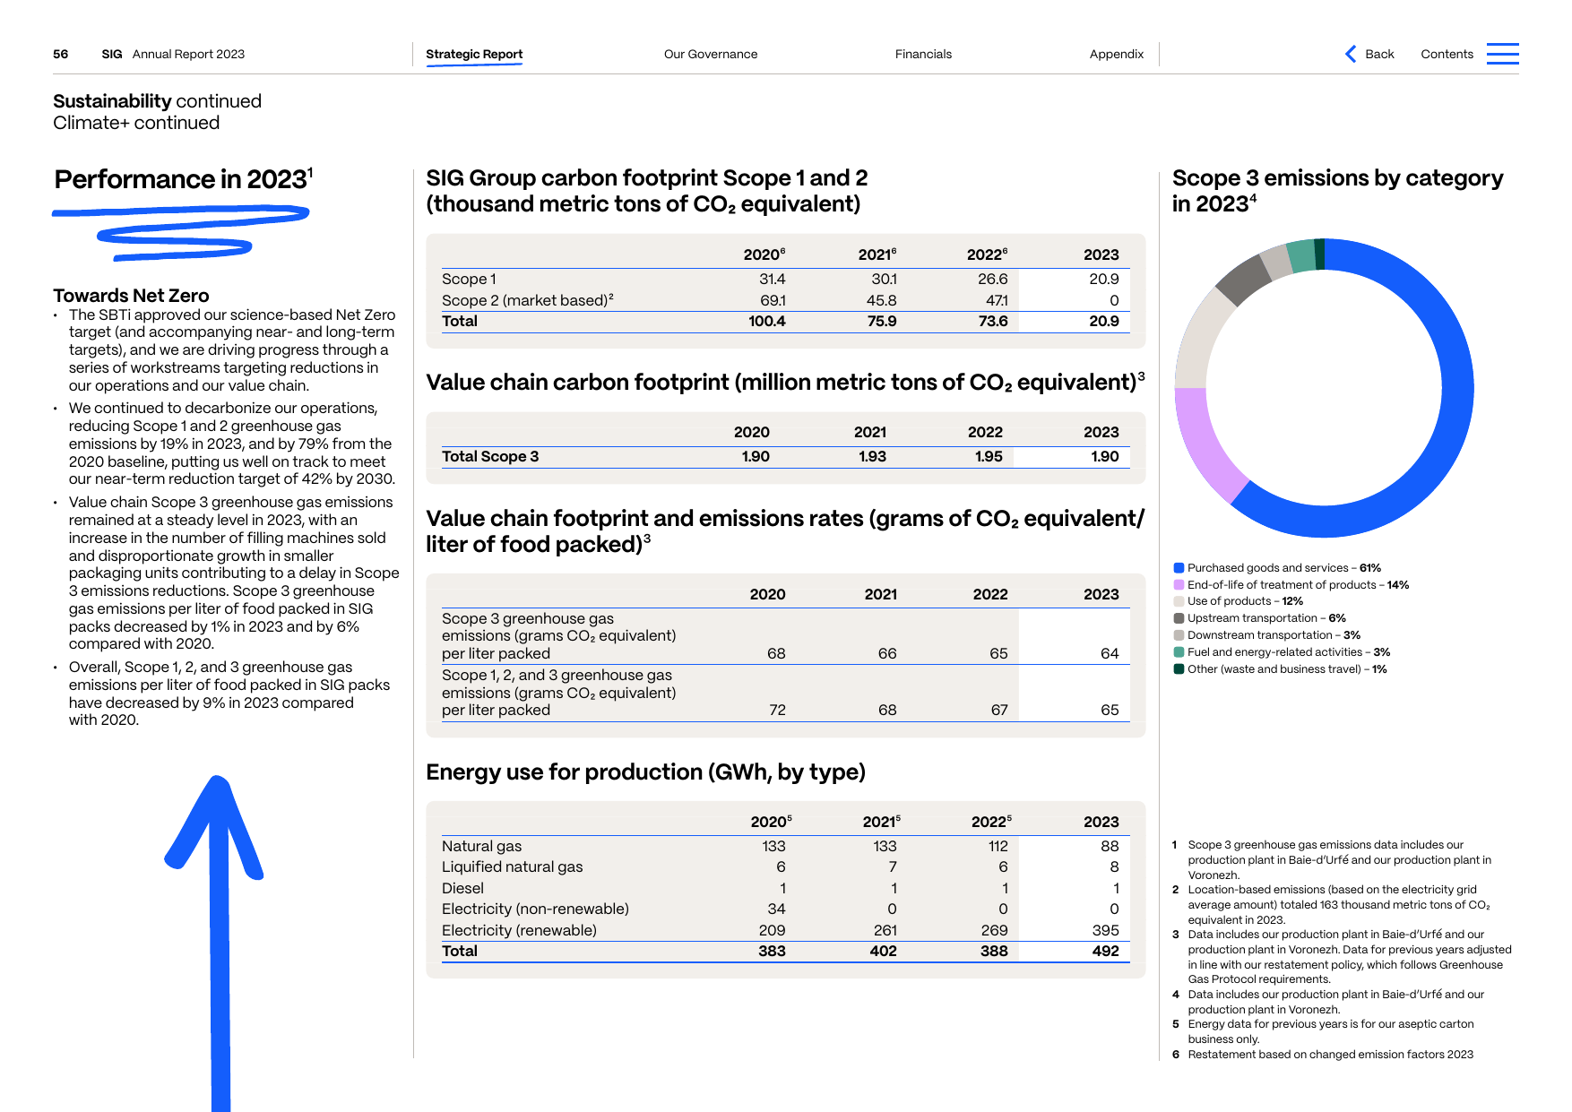1572x1112 pixels.
Task: Click the 'Natural gas' row label
Action: point(481,846)
